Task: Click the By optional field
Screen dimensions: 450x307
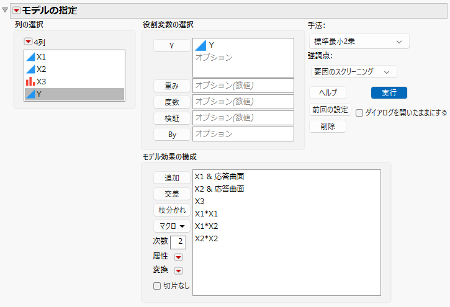Action: point(243,134)
